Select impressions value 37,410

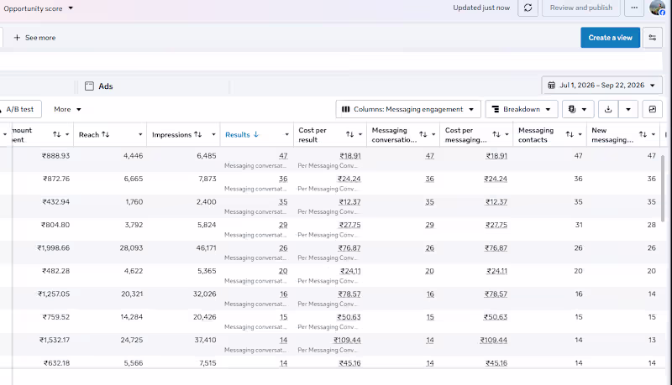pyautogui.click(x=205, y=340)
